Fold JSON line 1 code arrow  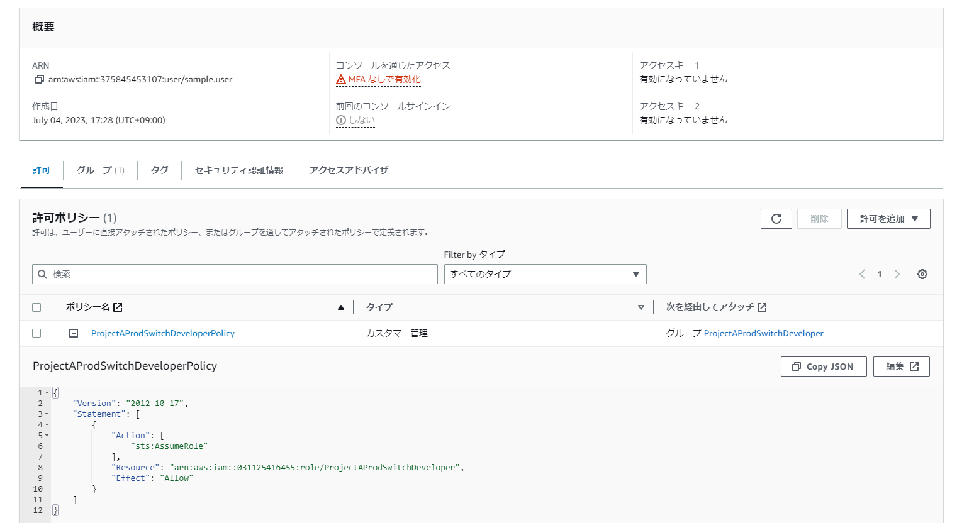click(47, 393)
